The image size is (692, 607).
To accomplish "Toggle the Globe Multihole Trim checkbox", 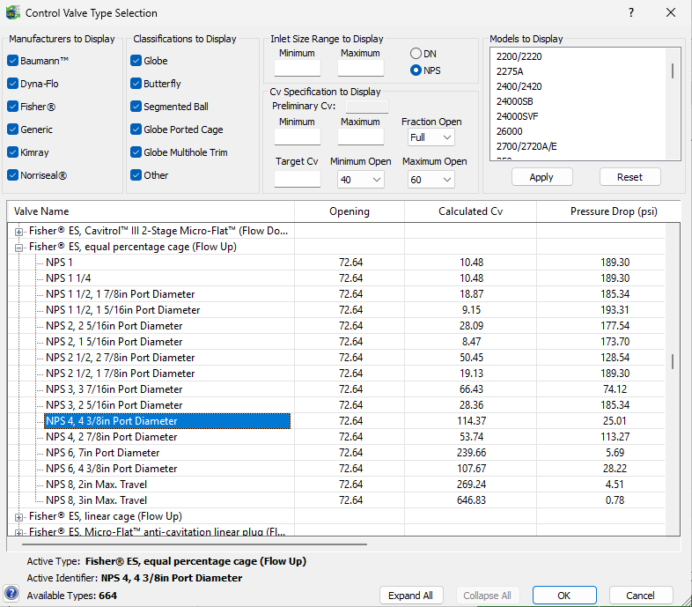I will [136, 152].
